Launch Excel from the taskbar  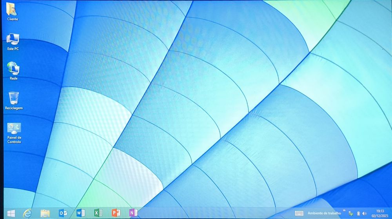tap(98, 213)
